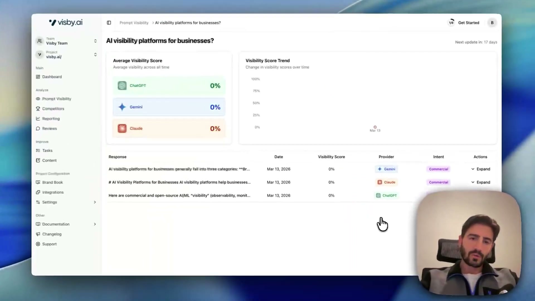535x301 pixels.
Task: Open the Dashboard menu item
Action: point(52,77)
